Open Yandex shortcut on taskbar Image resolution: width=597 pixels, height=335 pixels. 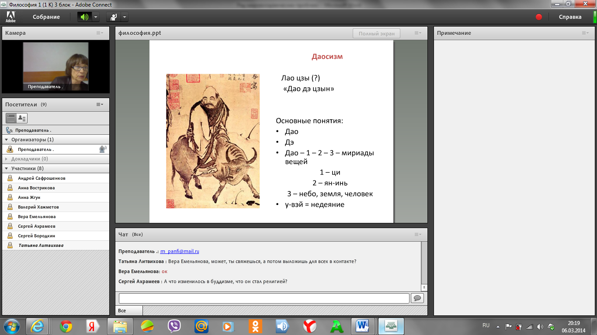(x=92, y=326)
